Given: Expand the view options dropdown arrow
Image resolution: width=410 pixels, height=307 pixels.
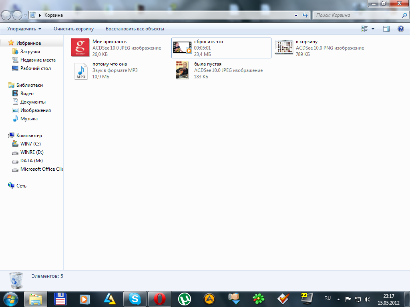Looking at the screenshot, I should pos(373,29).
